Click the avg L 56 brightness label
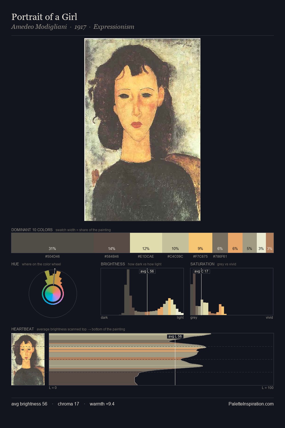Image resolution: width=285 pixels, height=428 pixels. (147, 271)
